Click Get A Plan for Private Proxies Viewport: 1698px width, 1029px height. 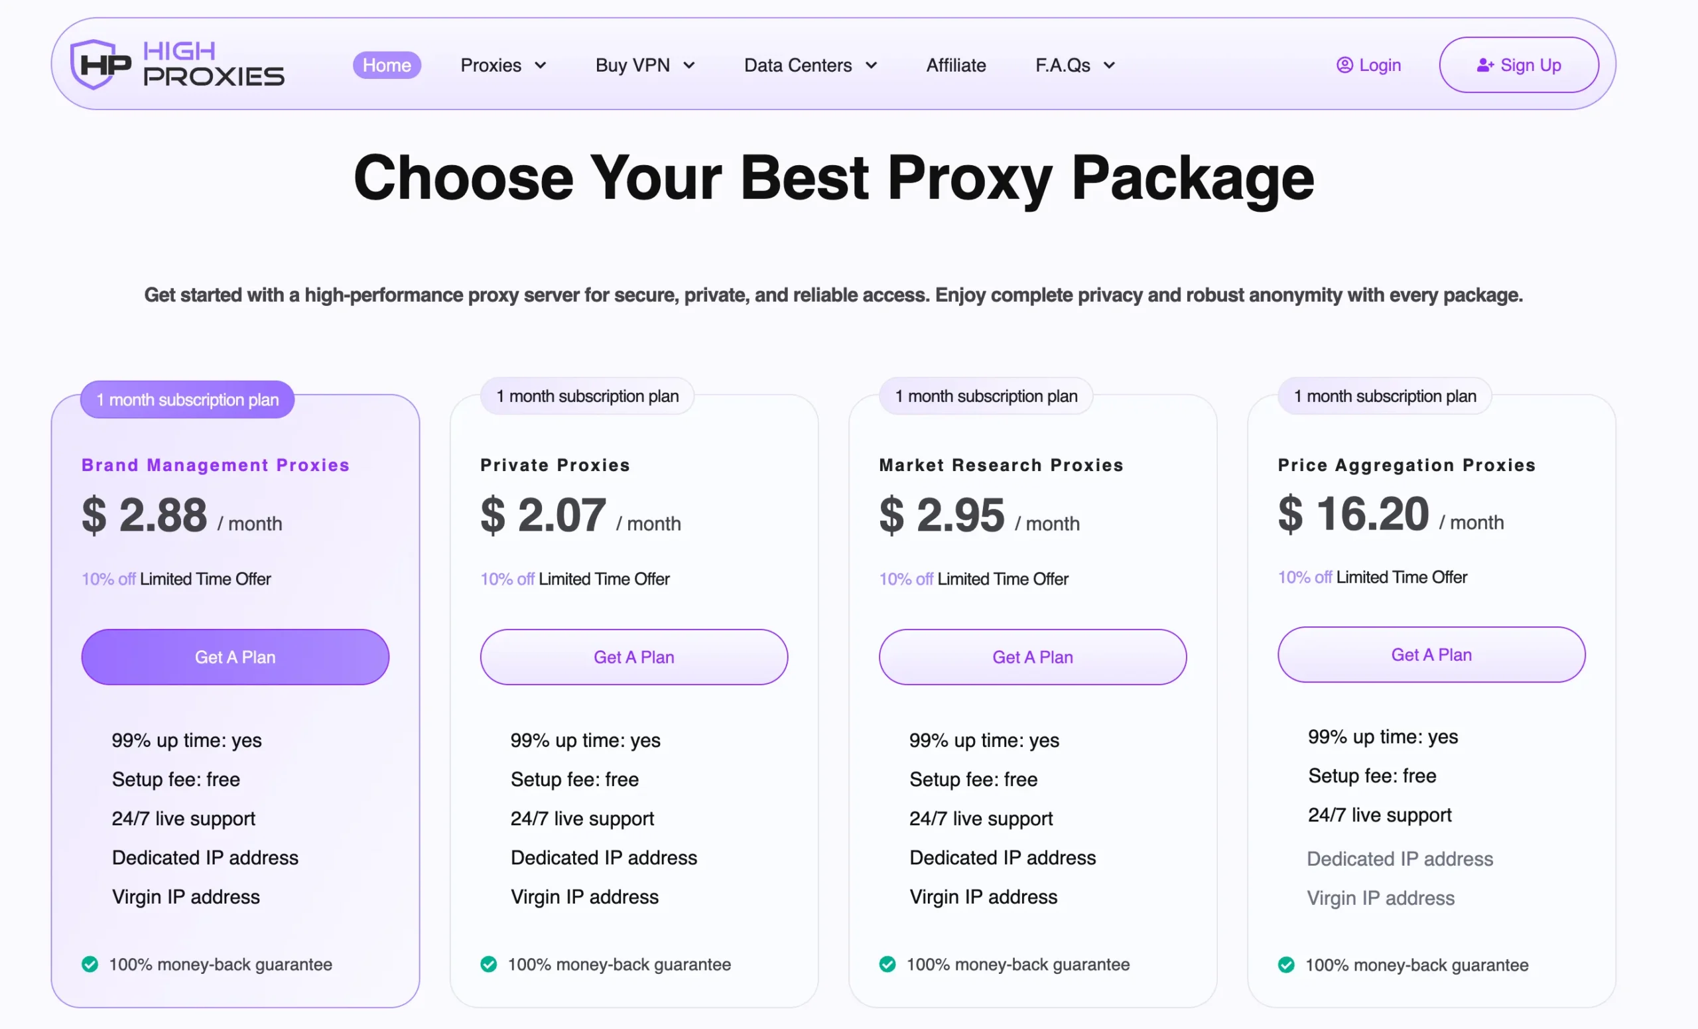[x=633, y=656]
